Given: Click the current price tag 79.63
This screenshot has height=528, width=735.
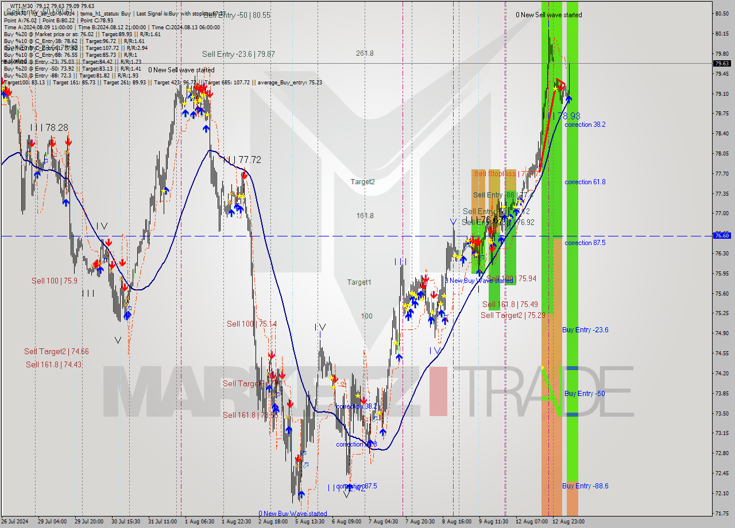Looking at the screenshot, I should pyautogui.click(x=722, y=64).
